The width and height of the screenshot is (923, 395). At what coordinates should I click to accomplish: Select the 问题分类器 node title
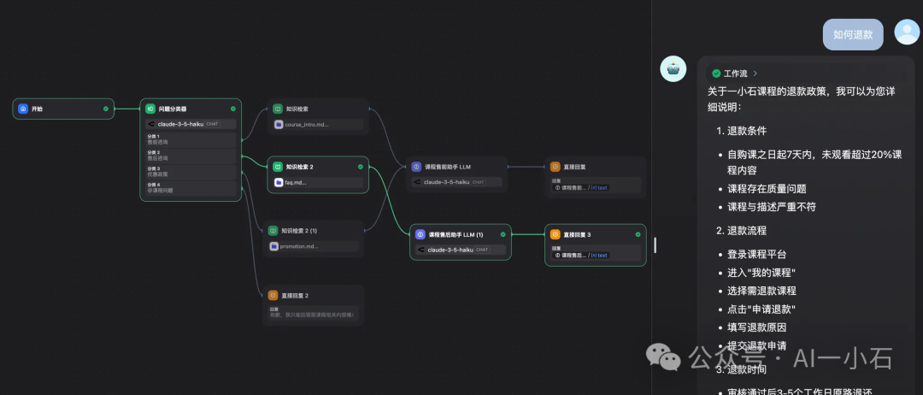[173, 109]
